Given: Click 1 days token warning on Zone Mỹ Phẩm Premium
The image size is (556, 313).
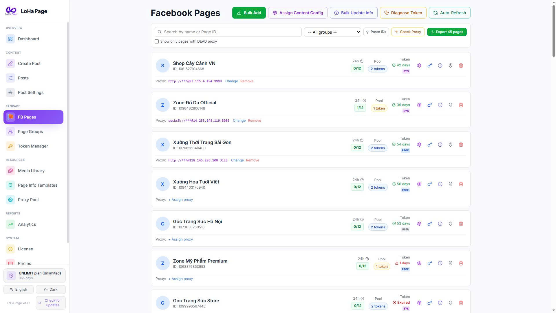Looking at the screenshot, I should coord(402,263).
